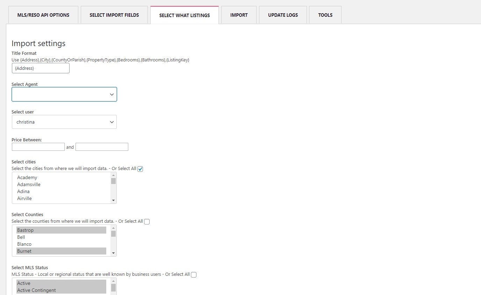Select Airville in the cities list

(61, 198)
